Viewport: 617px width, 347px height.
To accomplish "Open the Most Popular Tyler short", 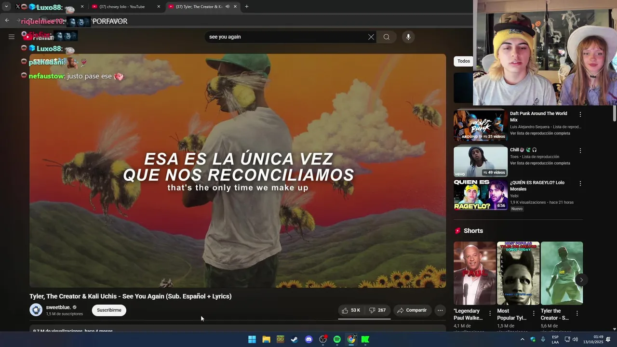I will coord(518,273).
